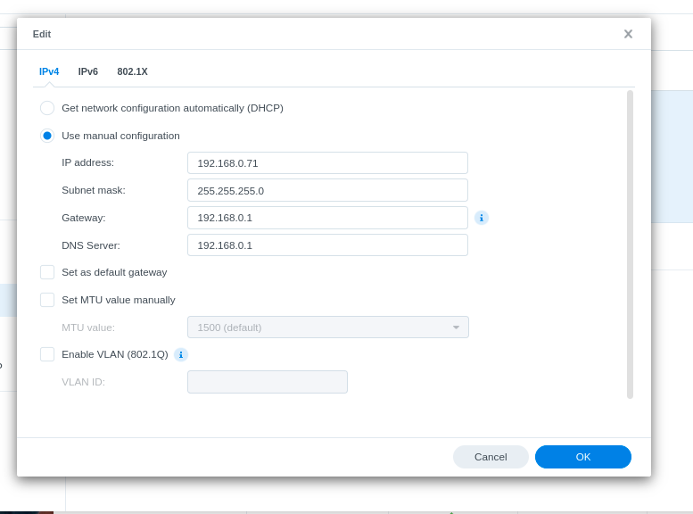The height and width of the screenshot is (514, 693).
Task: Click the dialog's vertical scrollbar
Action: coord(630,244)
